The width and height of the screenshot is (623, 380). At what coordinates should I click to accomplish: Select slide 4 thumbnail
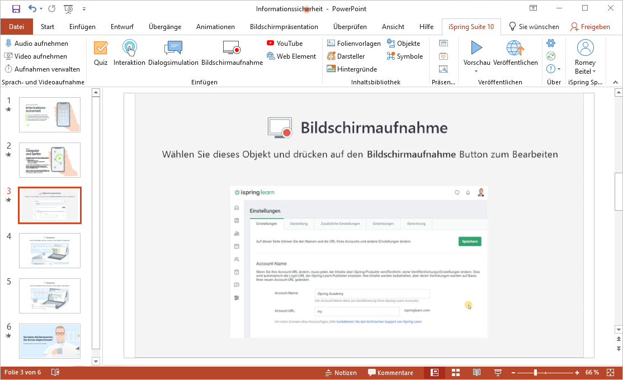click(x=50, y=250)
